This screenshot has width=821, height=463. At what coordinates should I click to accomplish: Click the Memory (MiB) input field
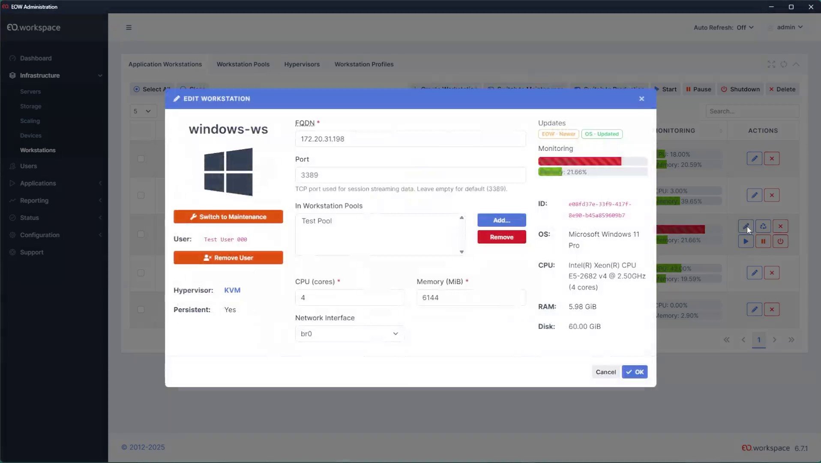pyautogui.click(x=471, y=298)
